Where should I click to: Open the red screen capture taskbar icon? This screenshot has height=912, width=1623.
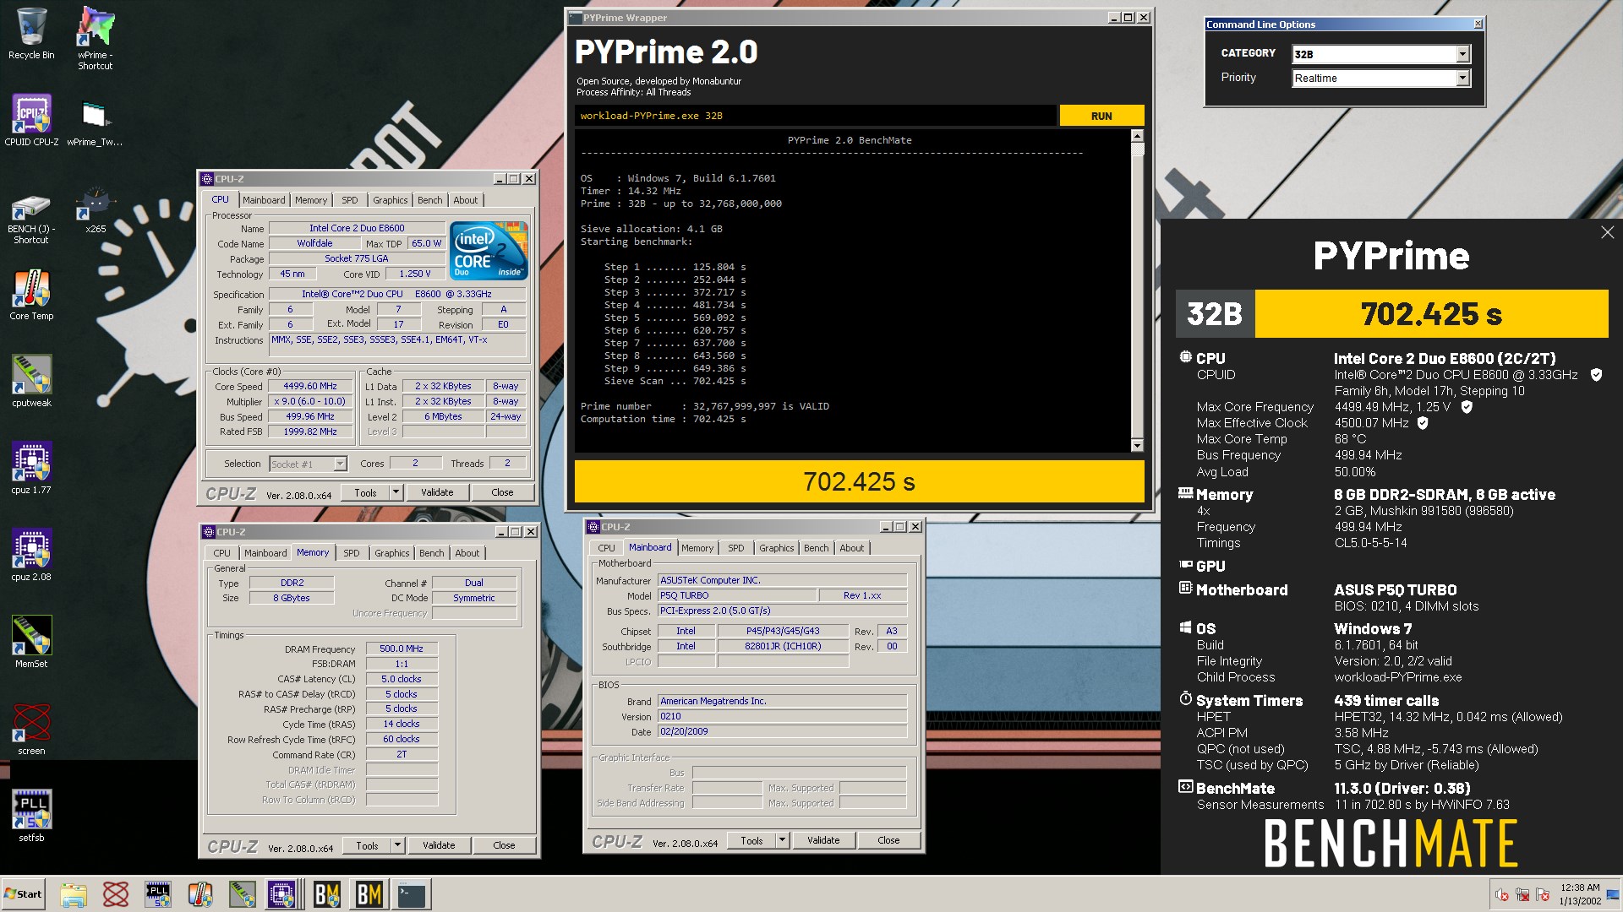[x=116, y=894]
